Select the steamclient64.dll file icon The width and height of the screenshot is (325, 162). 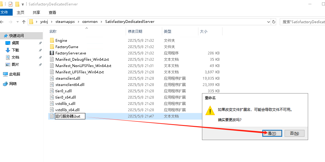tap(52, 85)
